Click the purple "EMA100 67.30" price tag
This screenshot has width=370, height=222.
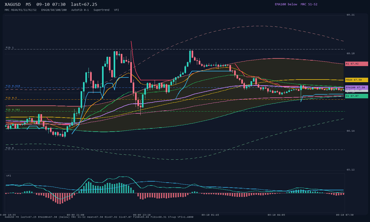point(357,87)
